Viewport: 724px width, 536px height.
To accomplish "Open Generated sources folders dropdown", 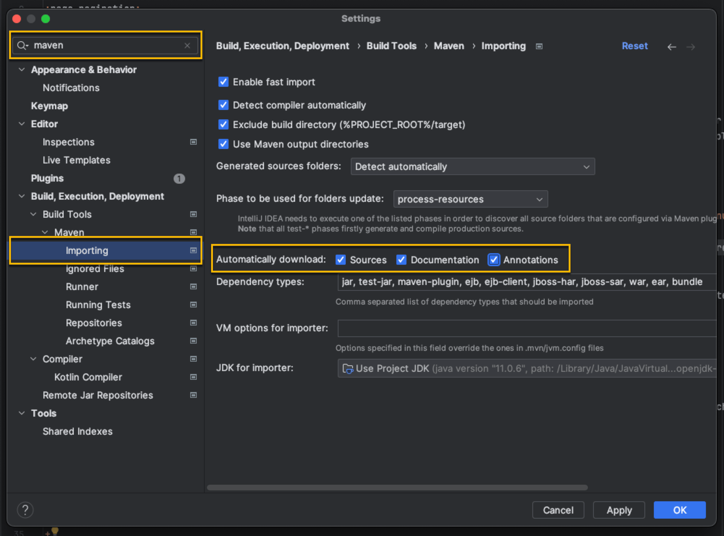I will [472, 167].
